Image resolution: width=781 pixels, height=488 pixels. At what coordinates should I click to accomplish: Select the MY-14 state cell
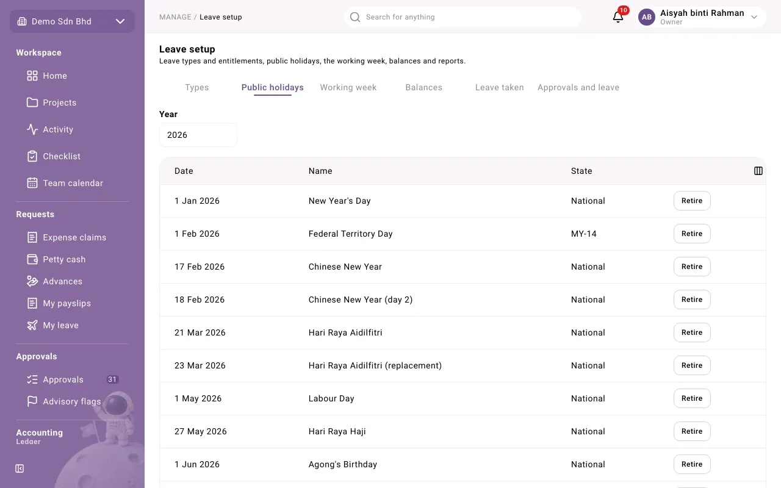(584, 234)
